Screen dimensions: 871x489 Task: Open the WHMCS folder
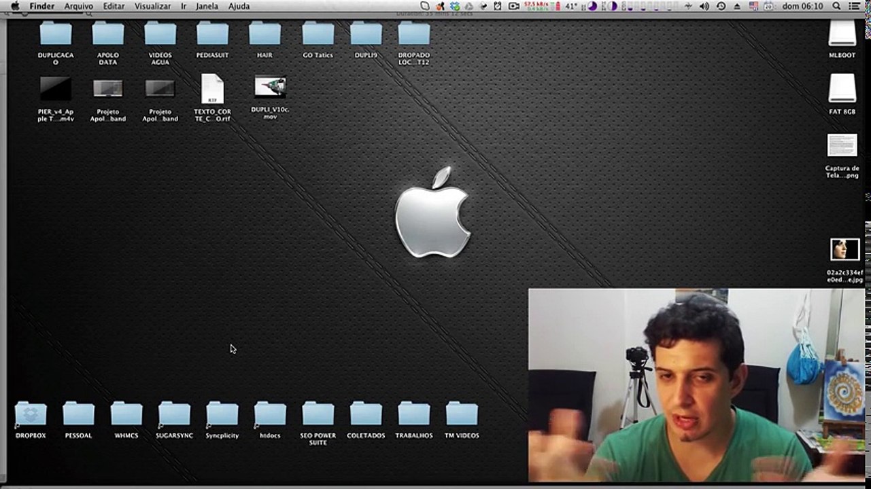[x=126, y=414]
